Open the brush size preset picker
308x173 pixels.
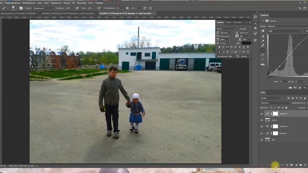click(x=13, y=8)
